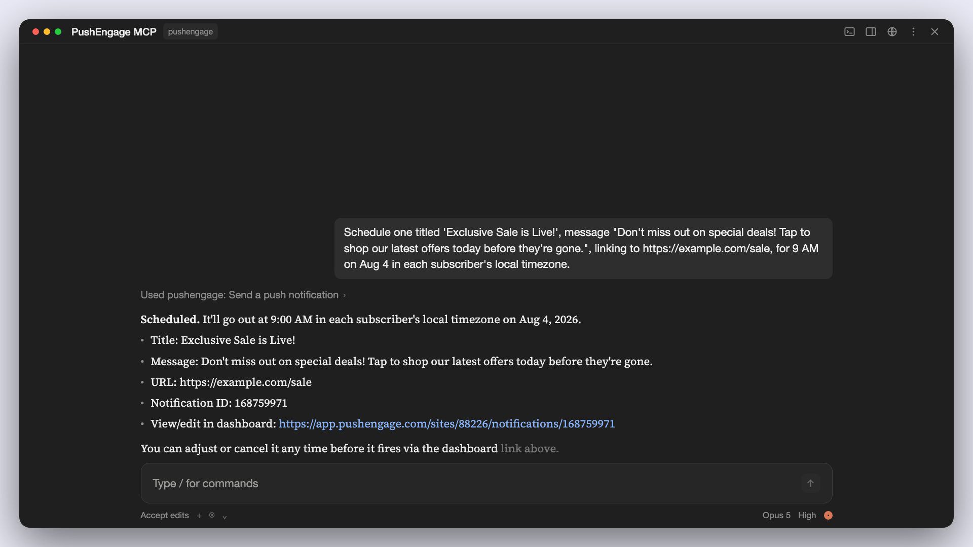Click the 'Notification ID: 168759971' line
The image size is (973, 547).
[x=219, y=403]
